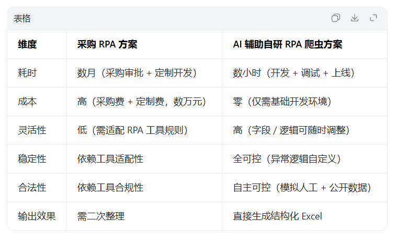Click the '合法性' row label

point(32,187)
